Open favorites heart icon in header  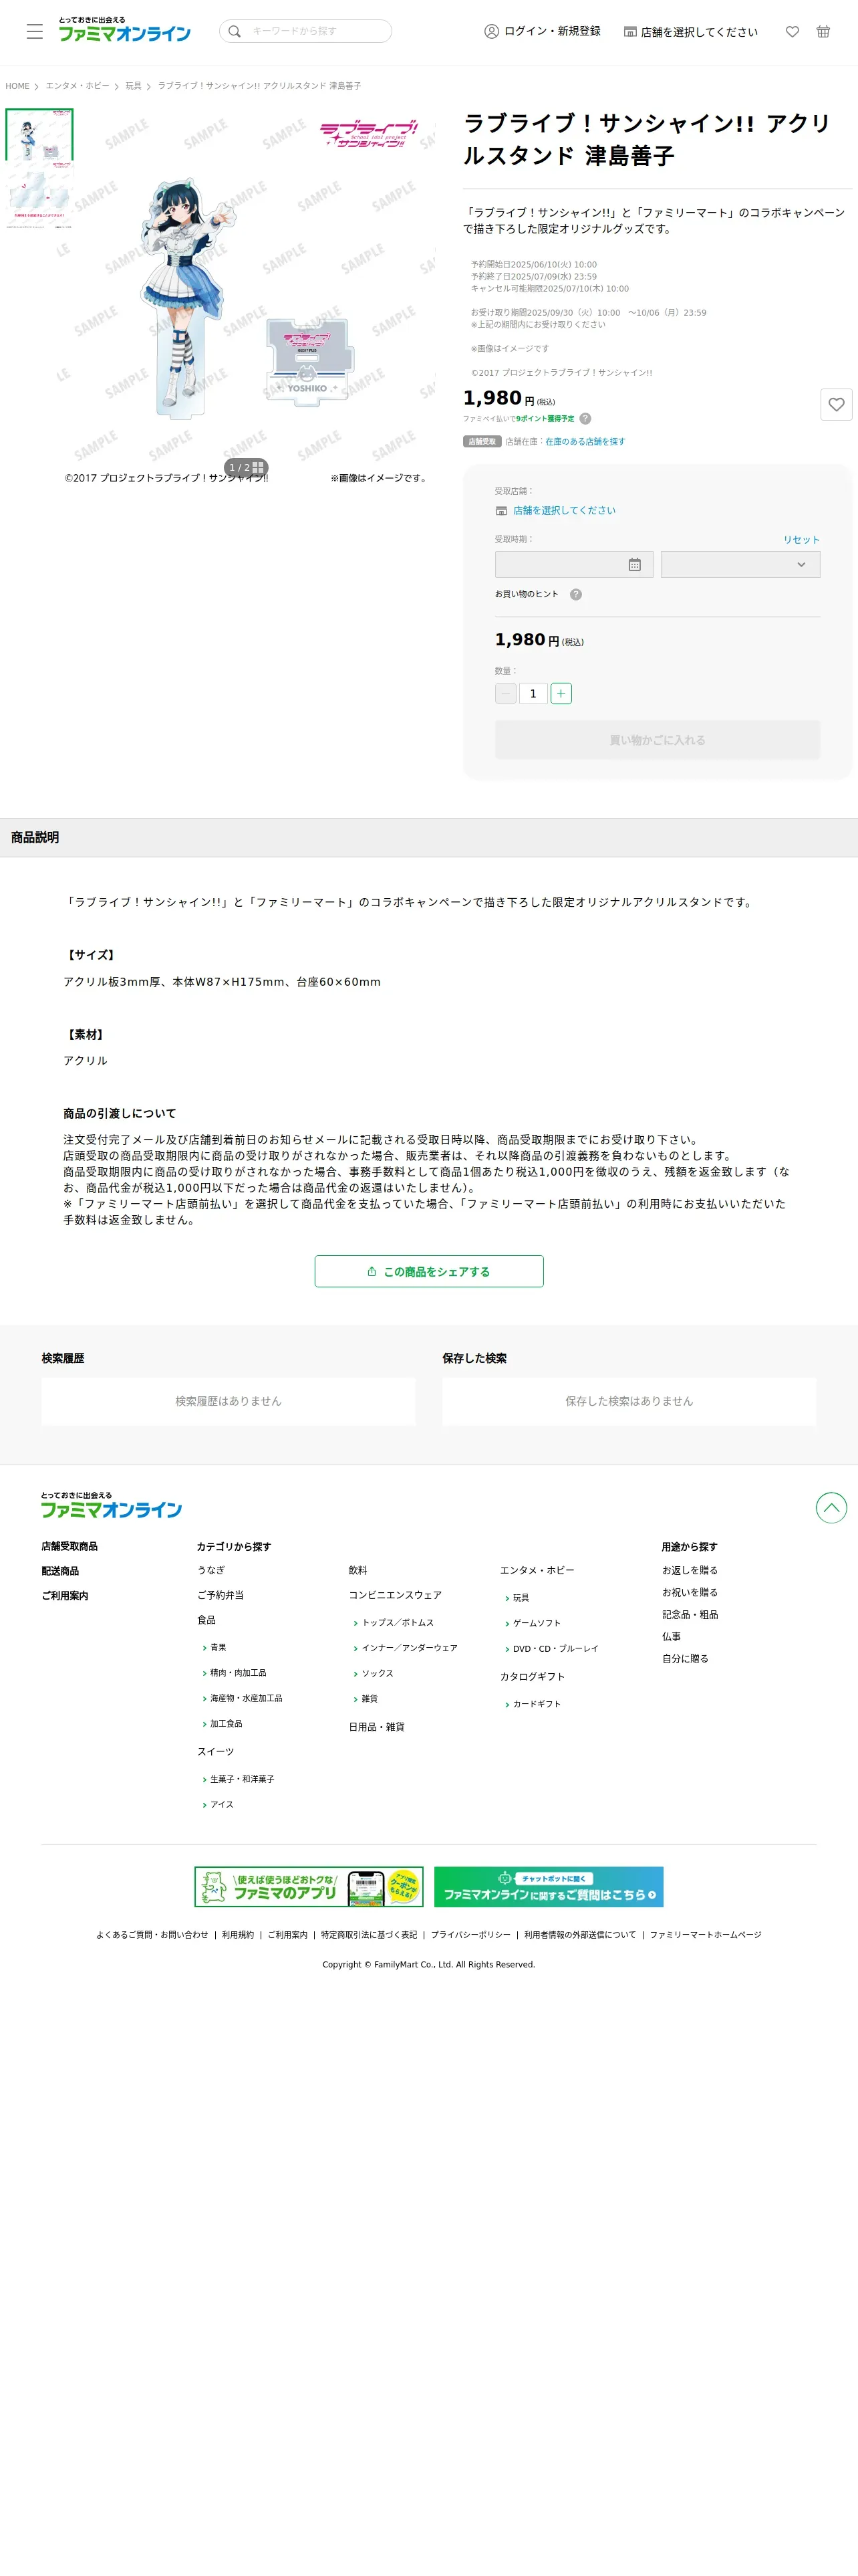(x=792, y=31)
